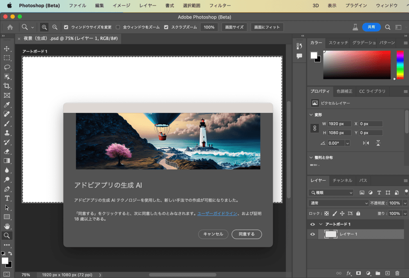This screenshot has width=409, height=278.
Task: Toggle Resize Windows to Fit checkbox
Action: 66,27
